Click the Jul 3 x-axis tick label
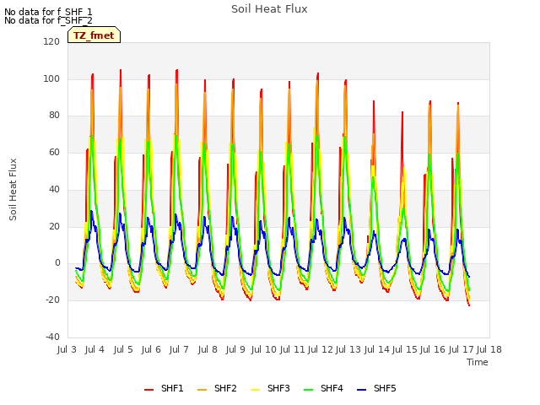 coord(67,349)
